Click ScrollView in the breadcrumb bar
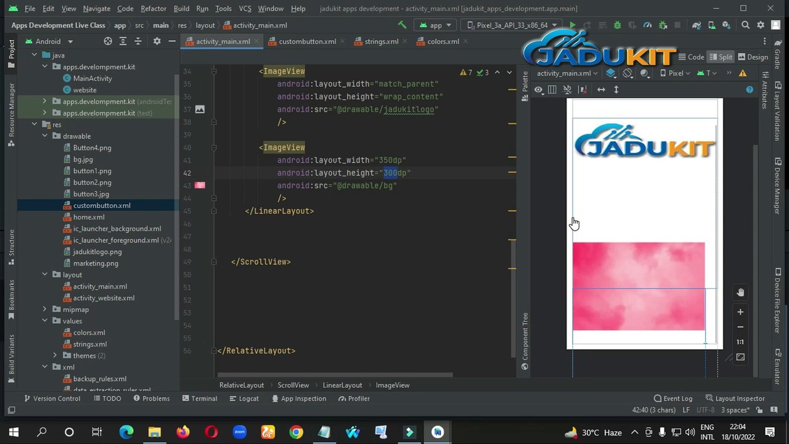 293,385
